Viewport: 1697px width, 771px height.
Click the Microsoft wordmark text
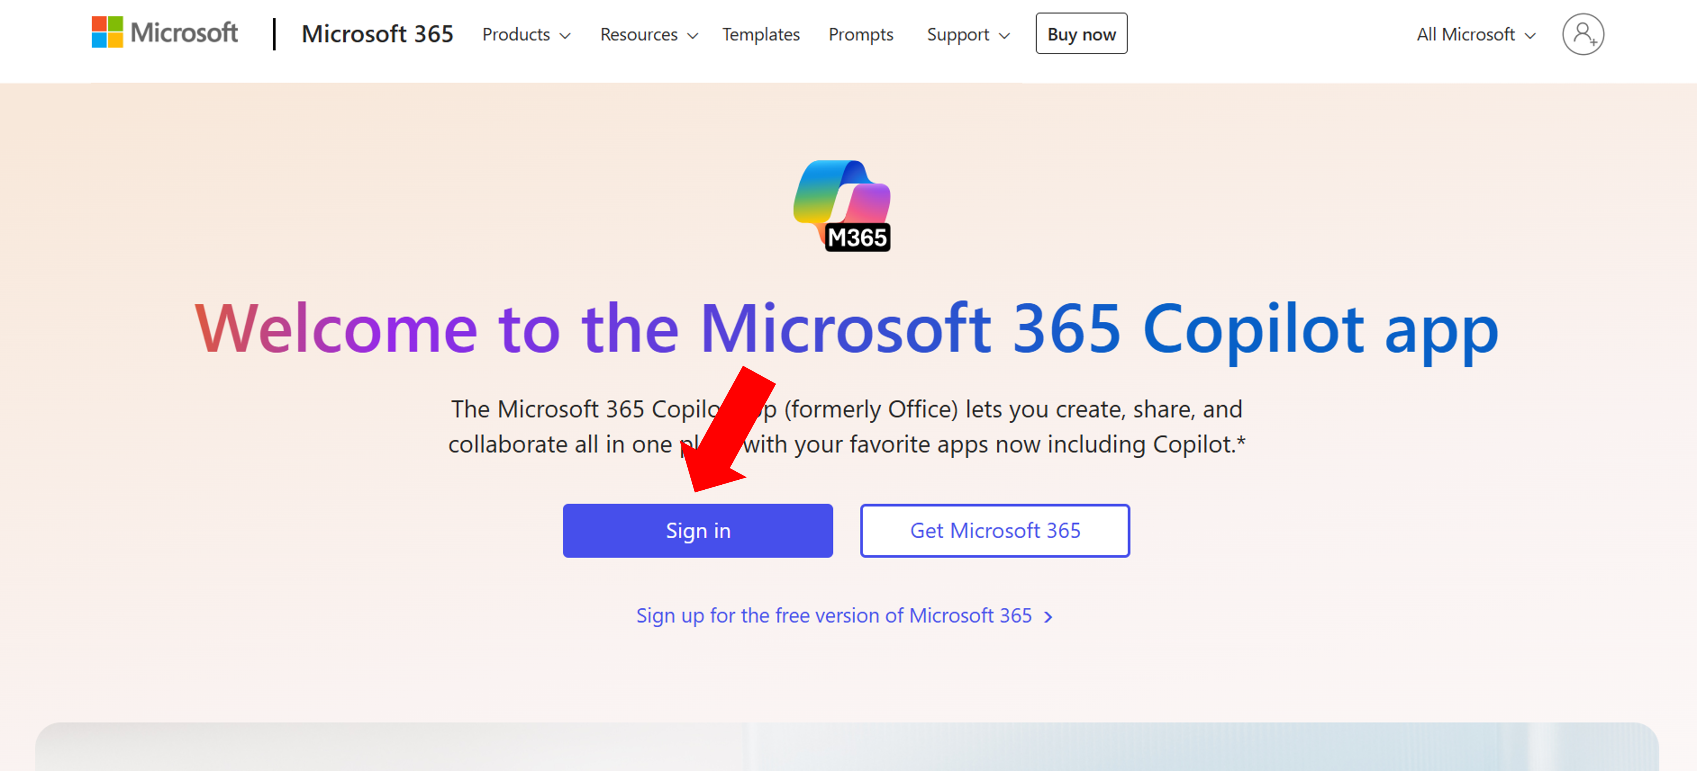click(x=184, y=32)
